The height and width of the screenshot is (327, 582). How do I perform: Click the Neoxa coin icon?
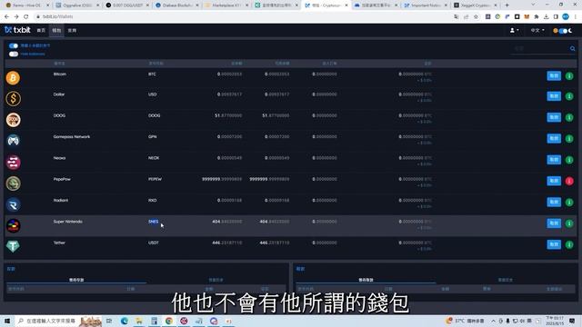coord(13,162)
